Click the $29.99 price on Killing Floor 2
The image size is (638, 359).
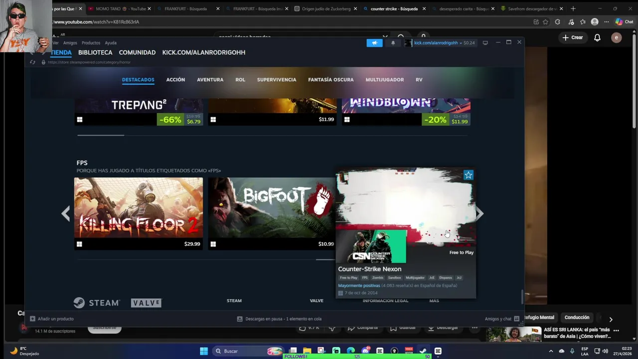[x=192, y=244]
